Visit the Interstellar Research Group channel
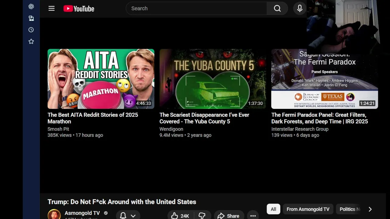Image resolution: width=390 pixels, height=219 pixels. [300, 129]
